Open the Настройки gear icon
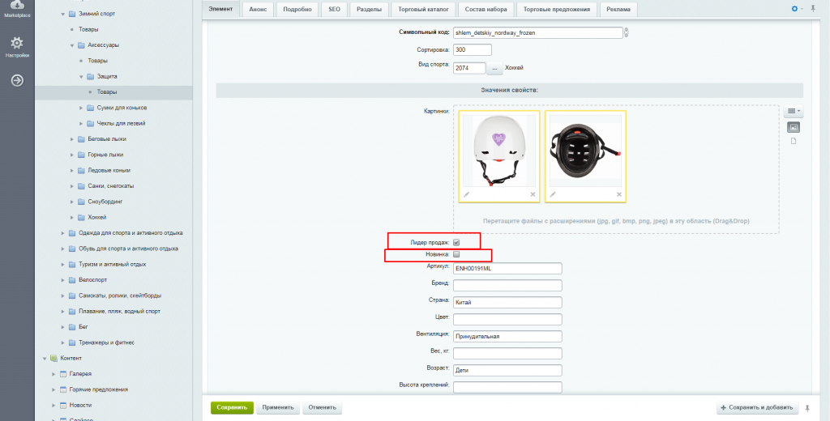 coord(17,43)
